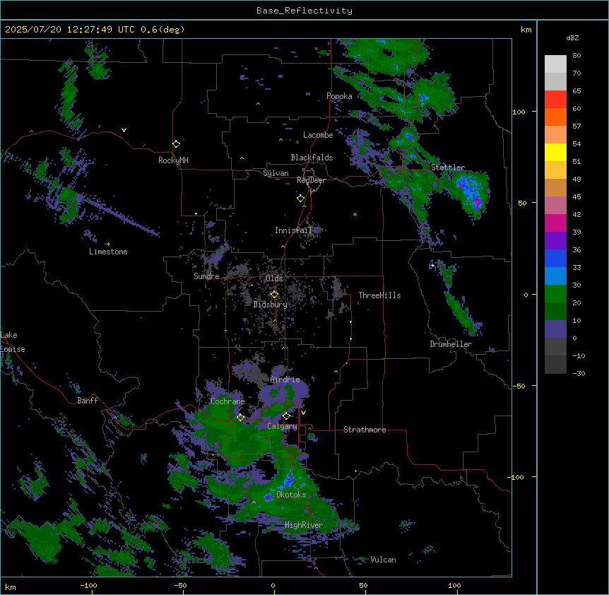Pick the white 70-80 dBZ legend swatch
The image size is (609, 595).
555,64
